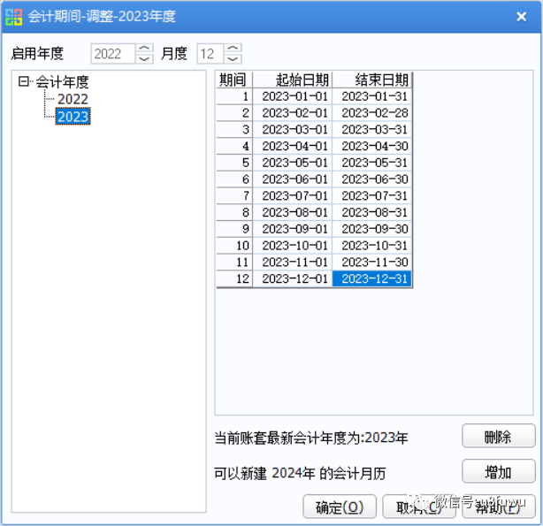Select year 2023 in the tree
The width and height of the screenshot is (543, 526).
coord(73,117)
